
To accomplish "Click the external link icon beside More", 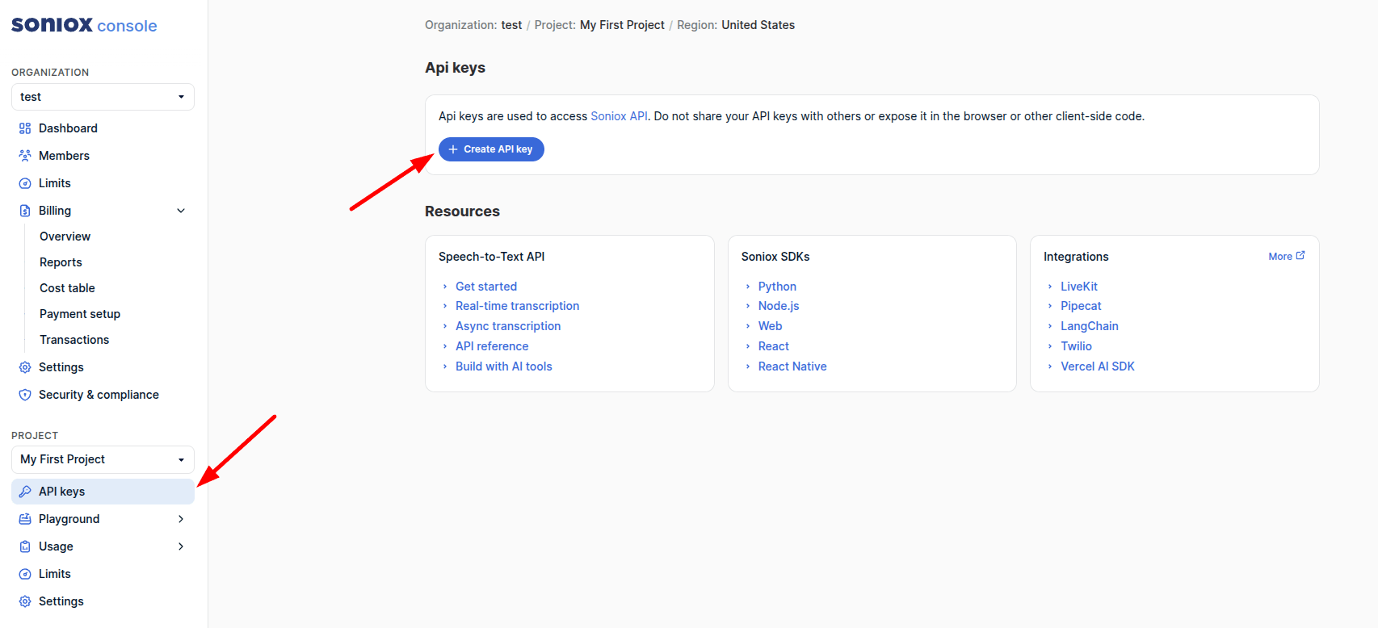I will click(x=1300, y=256).
